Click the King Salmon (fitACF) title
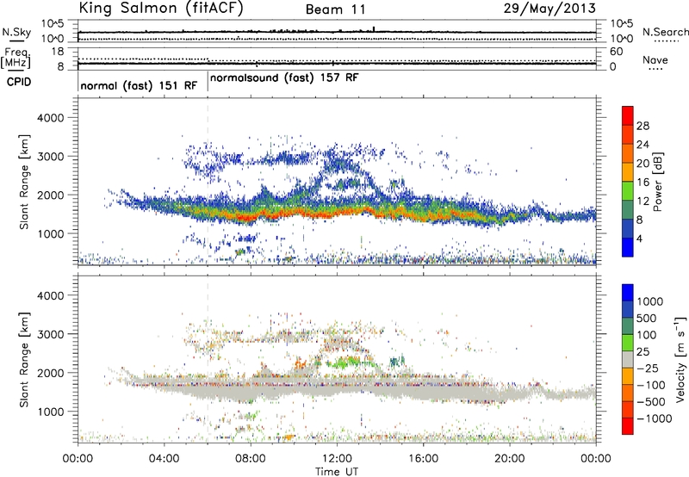Screen dimensions: 689x477 [x=161, y=9]
